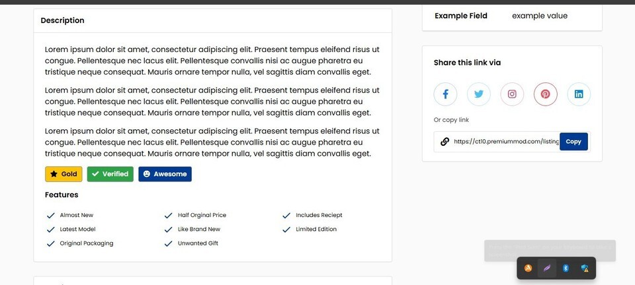
Task: Click the chain link icon beside URL
Action: pyautogui.click(x=444, y=142)
